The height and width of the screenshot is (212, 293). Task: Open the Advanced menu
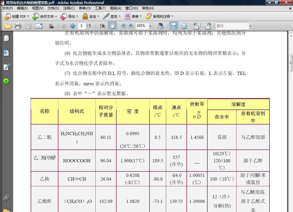point(116,8)
